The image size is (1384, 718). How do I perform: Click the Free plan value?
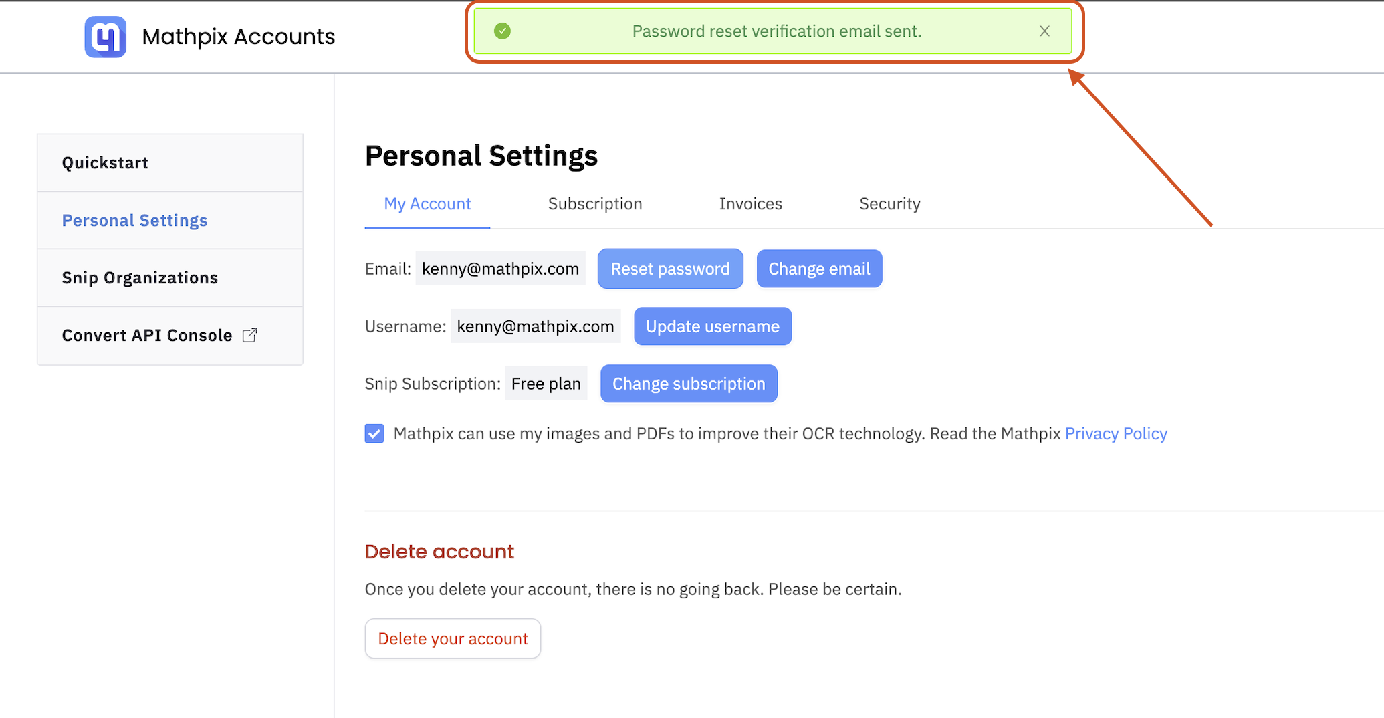tap(546, 384)
